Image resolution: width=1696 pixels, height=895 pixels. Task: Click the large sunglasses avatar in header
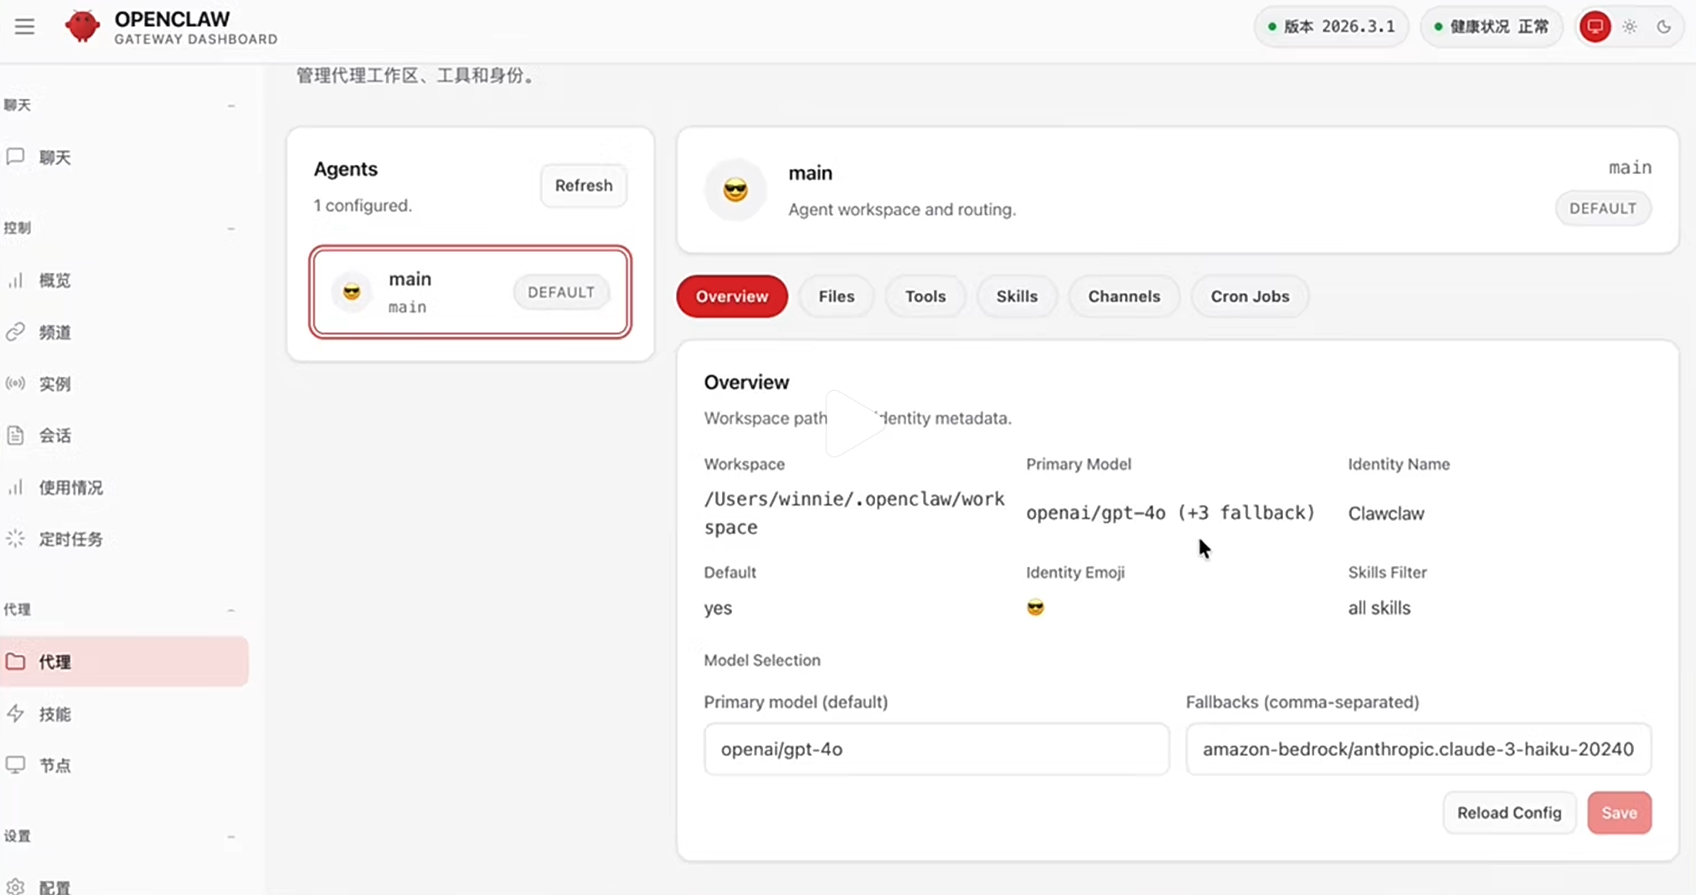pos(735,190)
